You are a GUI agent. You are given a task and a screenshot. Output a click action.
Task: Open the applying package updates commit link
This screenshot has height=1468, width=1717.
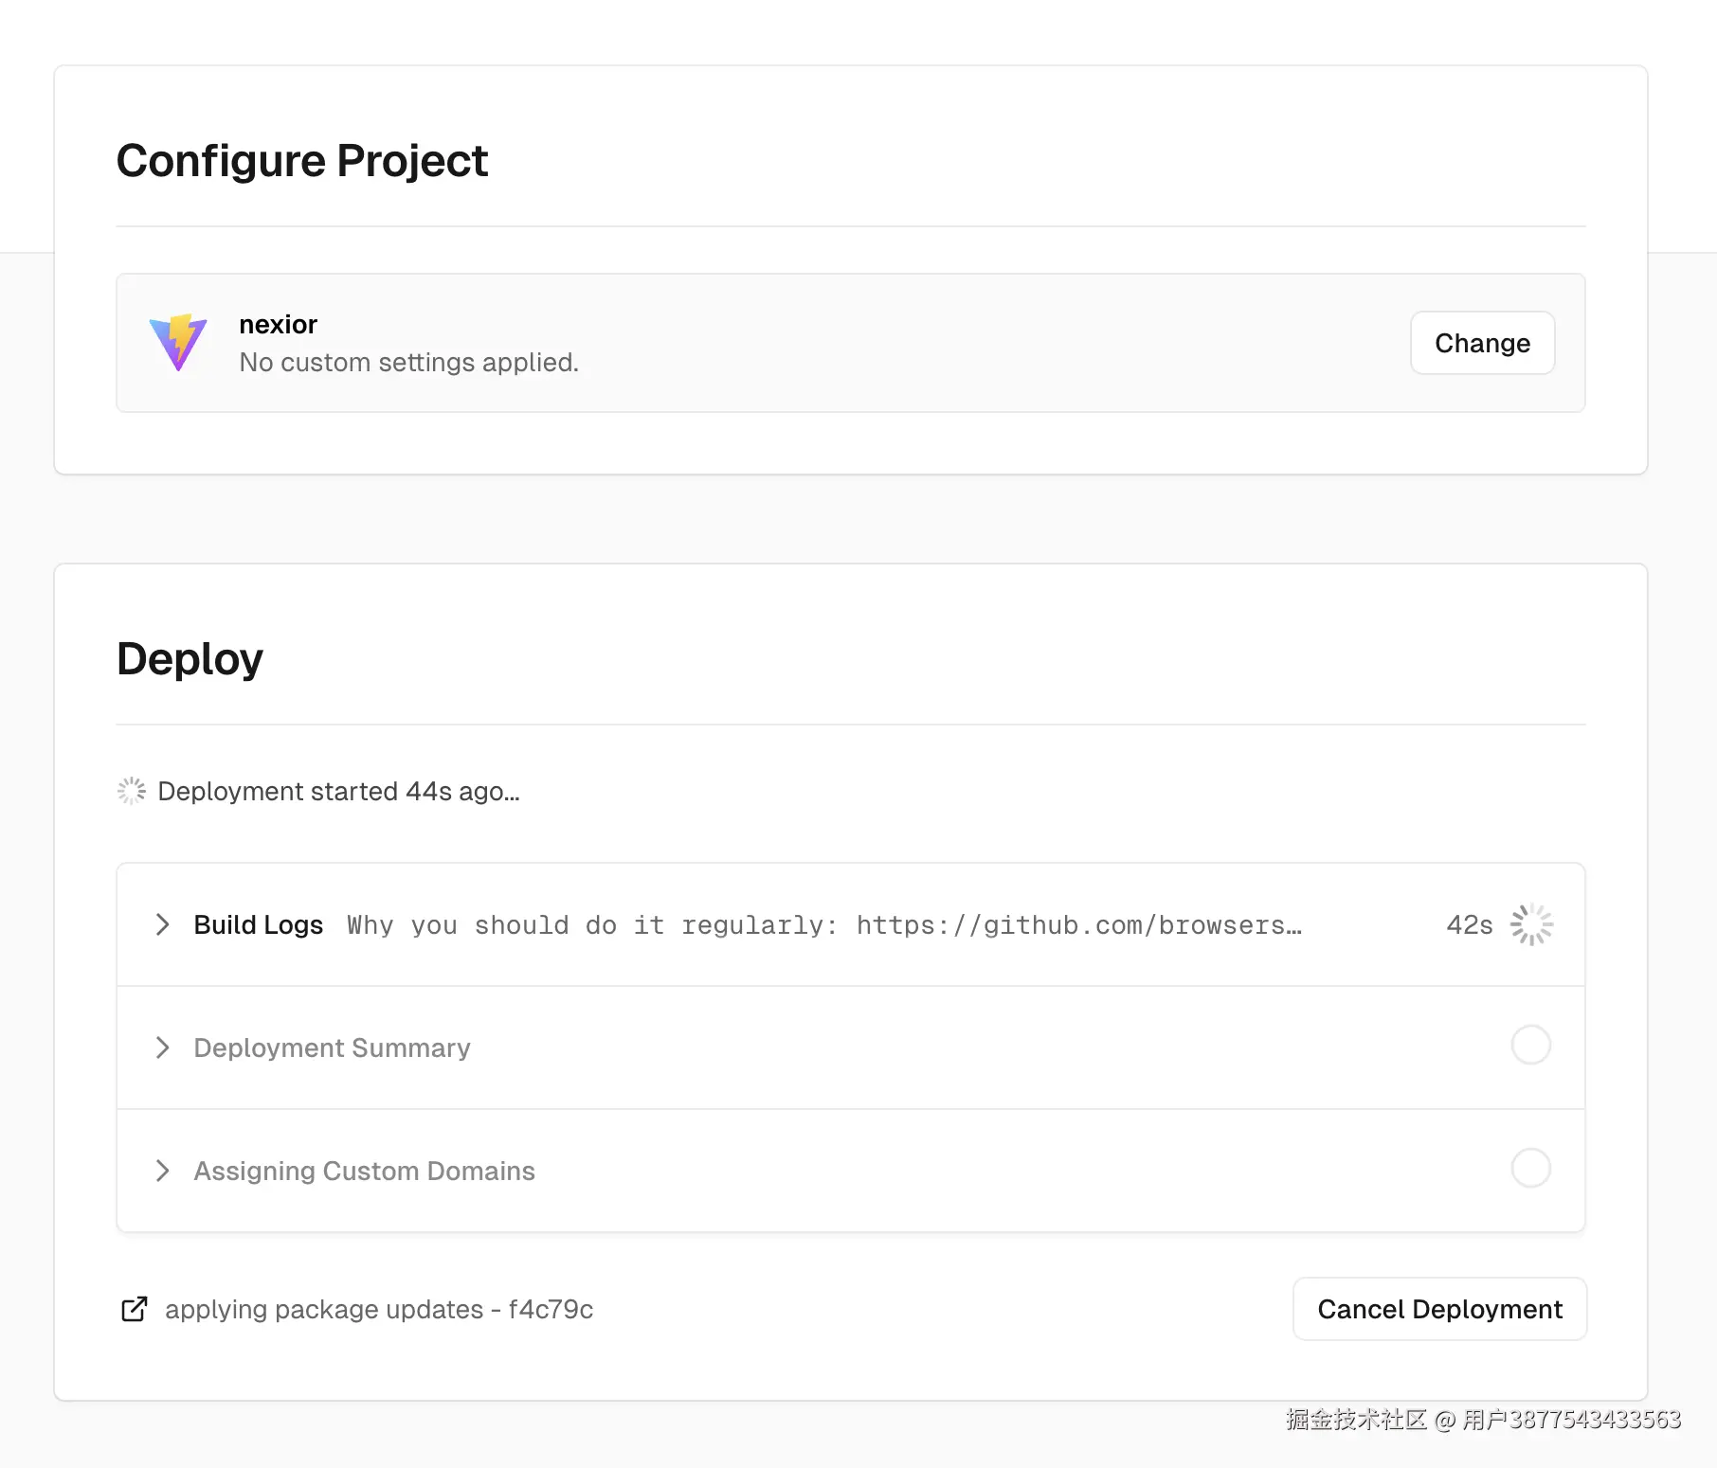379,1309
